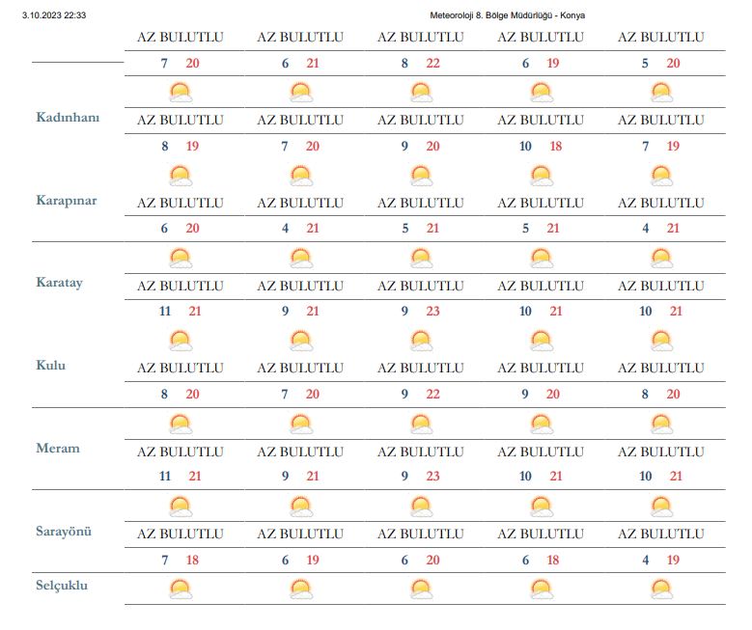Screen dimensions: 752x630
Task: Select the Karapınar district label
Action: coord(67,201)
